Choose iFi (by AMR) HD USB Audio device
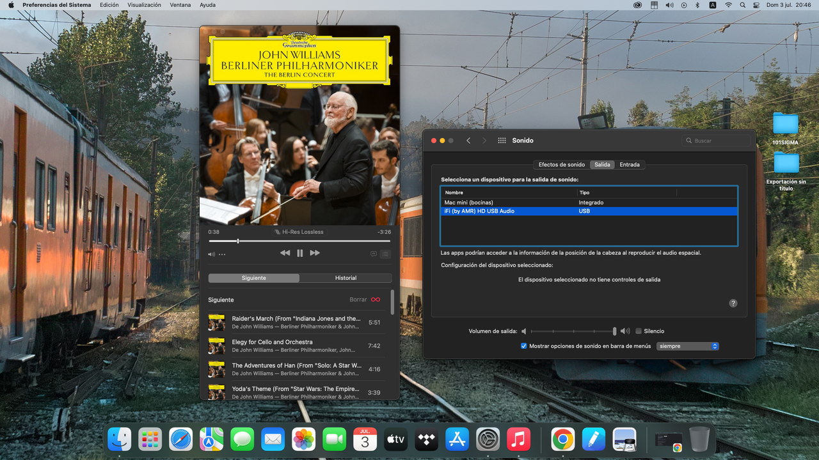 pyautogui.click(x=589, y=211)
